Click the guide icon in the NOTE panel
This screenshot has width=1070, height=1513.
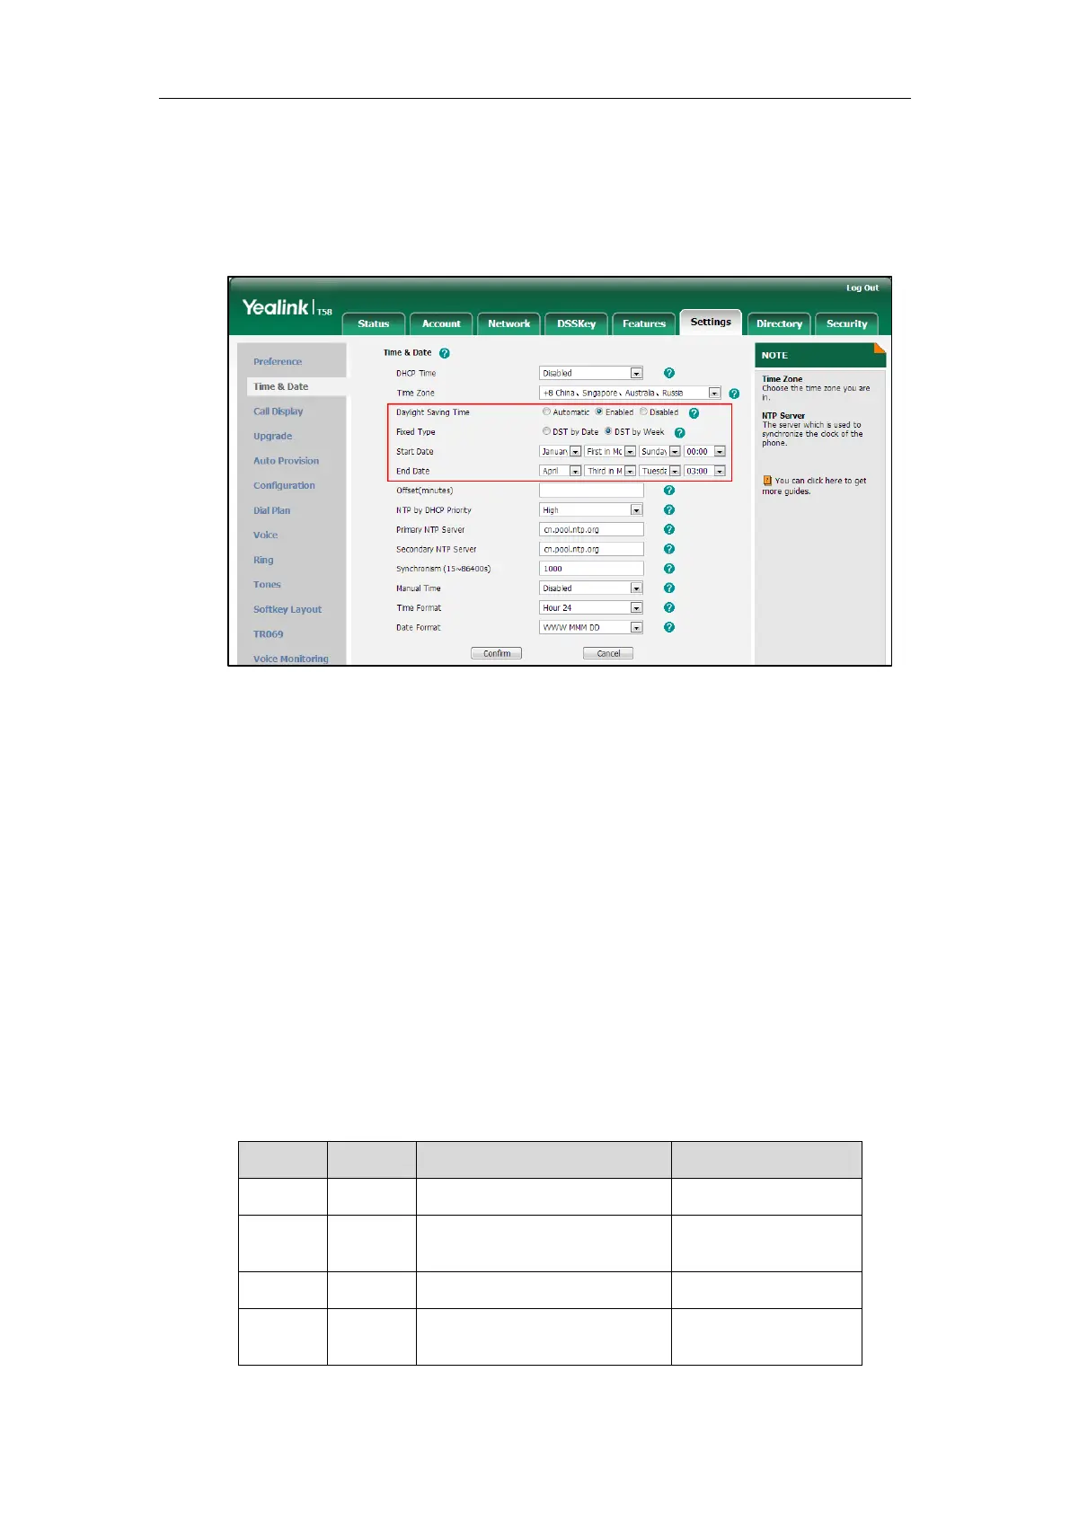tap(767, 481)
